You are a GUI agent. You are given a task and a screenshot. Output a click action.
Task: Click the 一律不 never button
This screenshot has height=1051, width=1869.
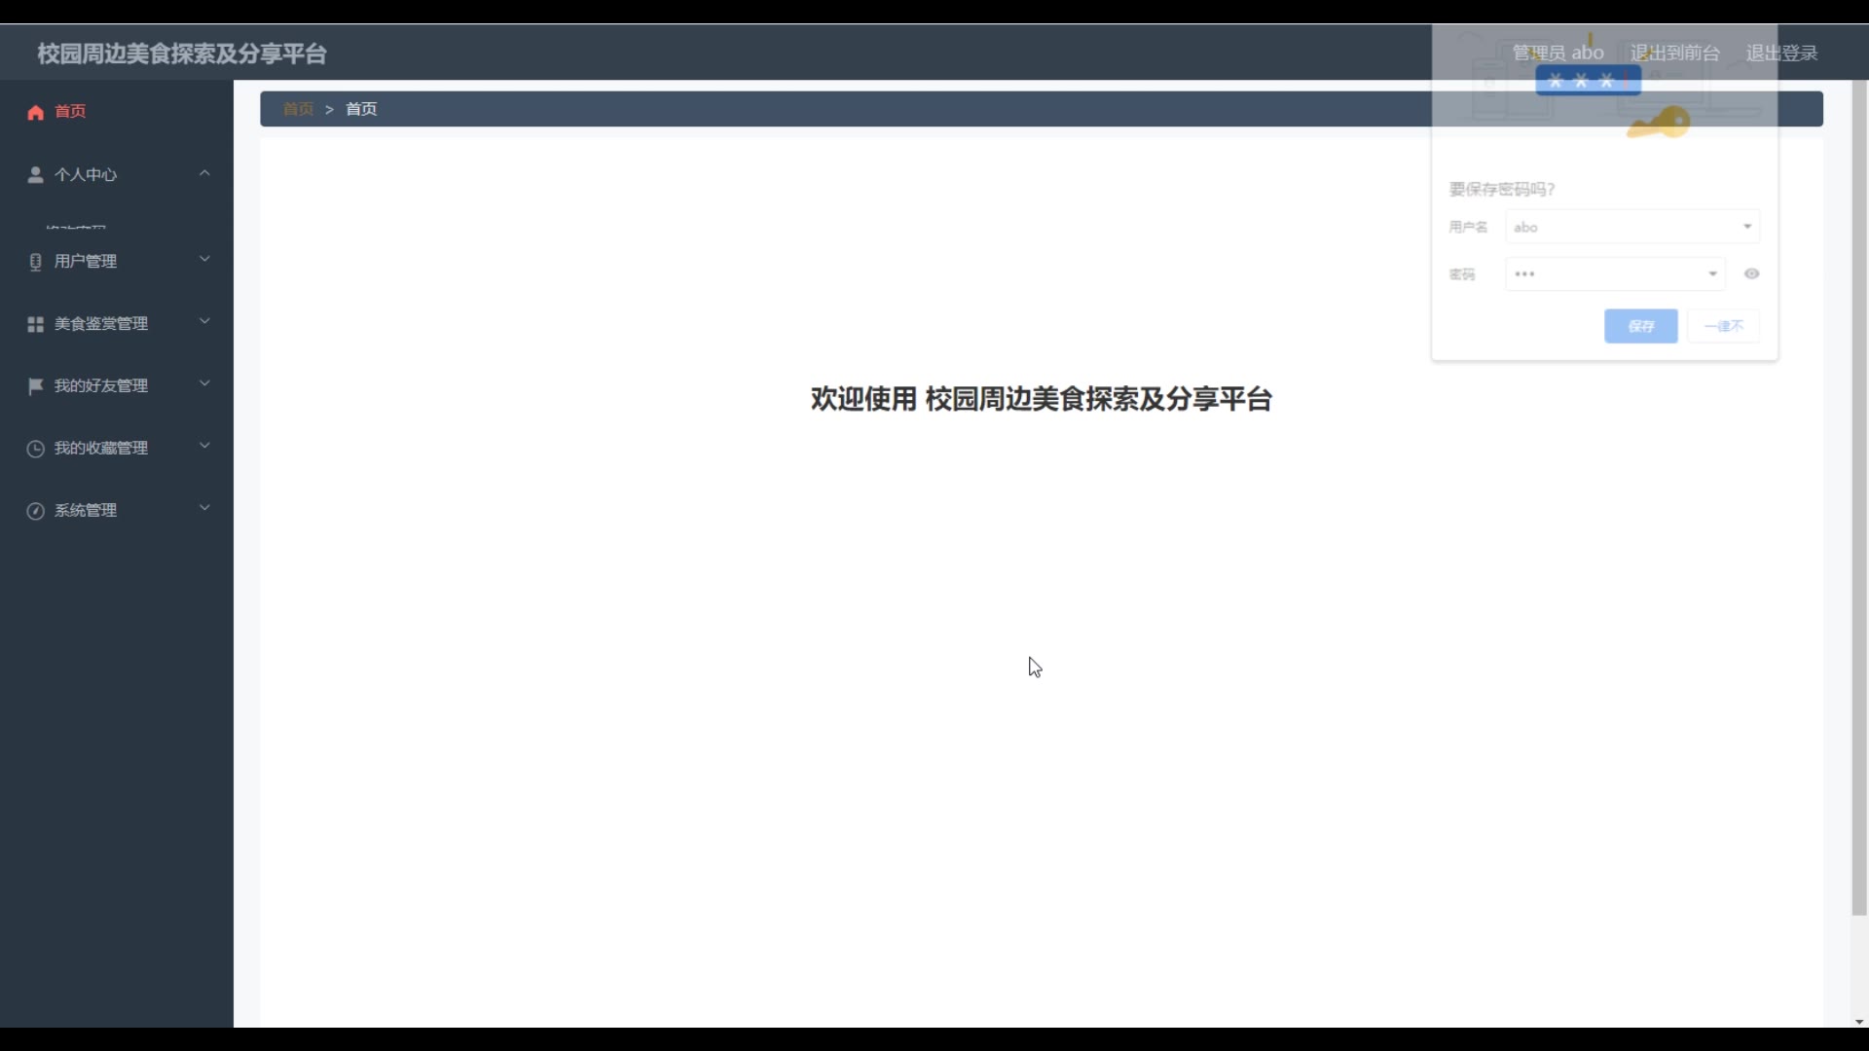coord(1723,326)
